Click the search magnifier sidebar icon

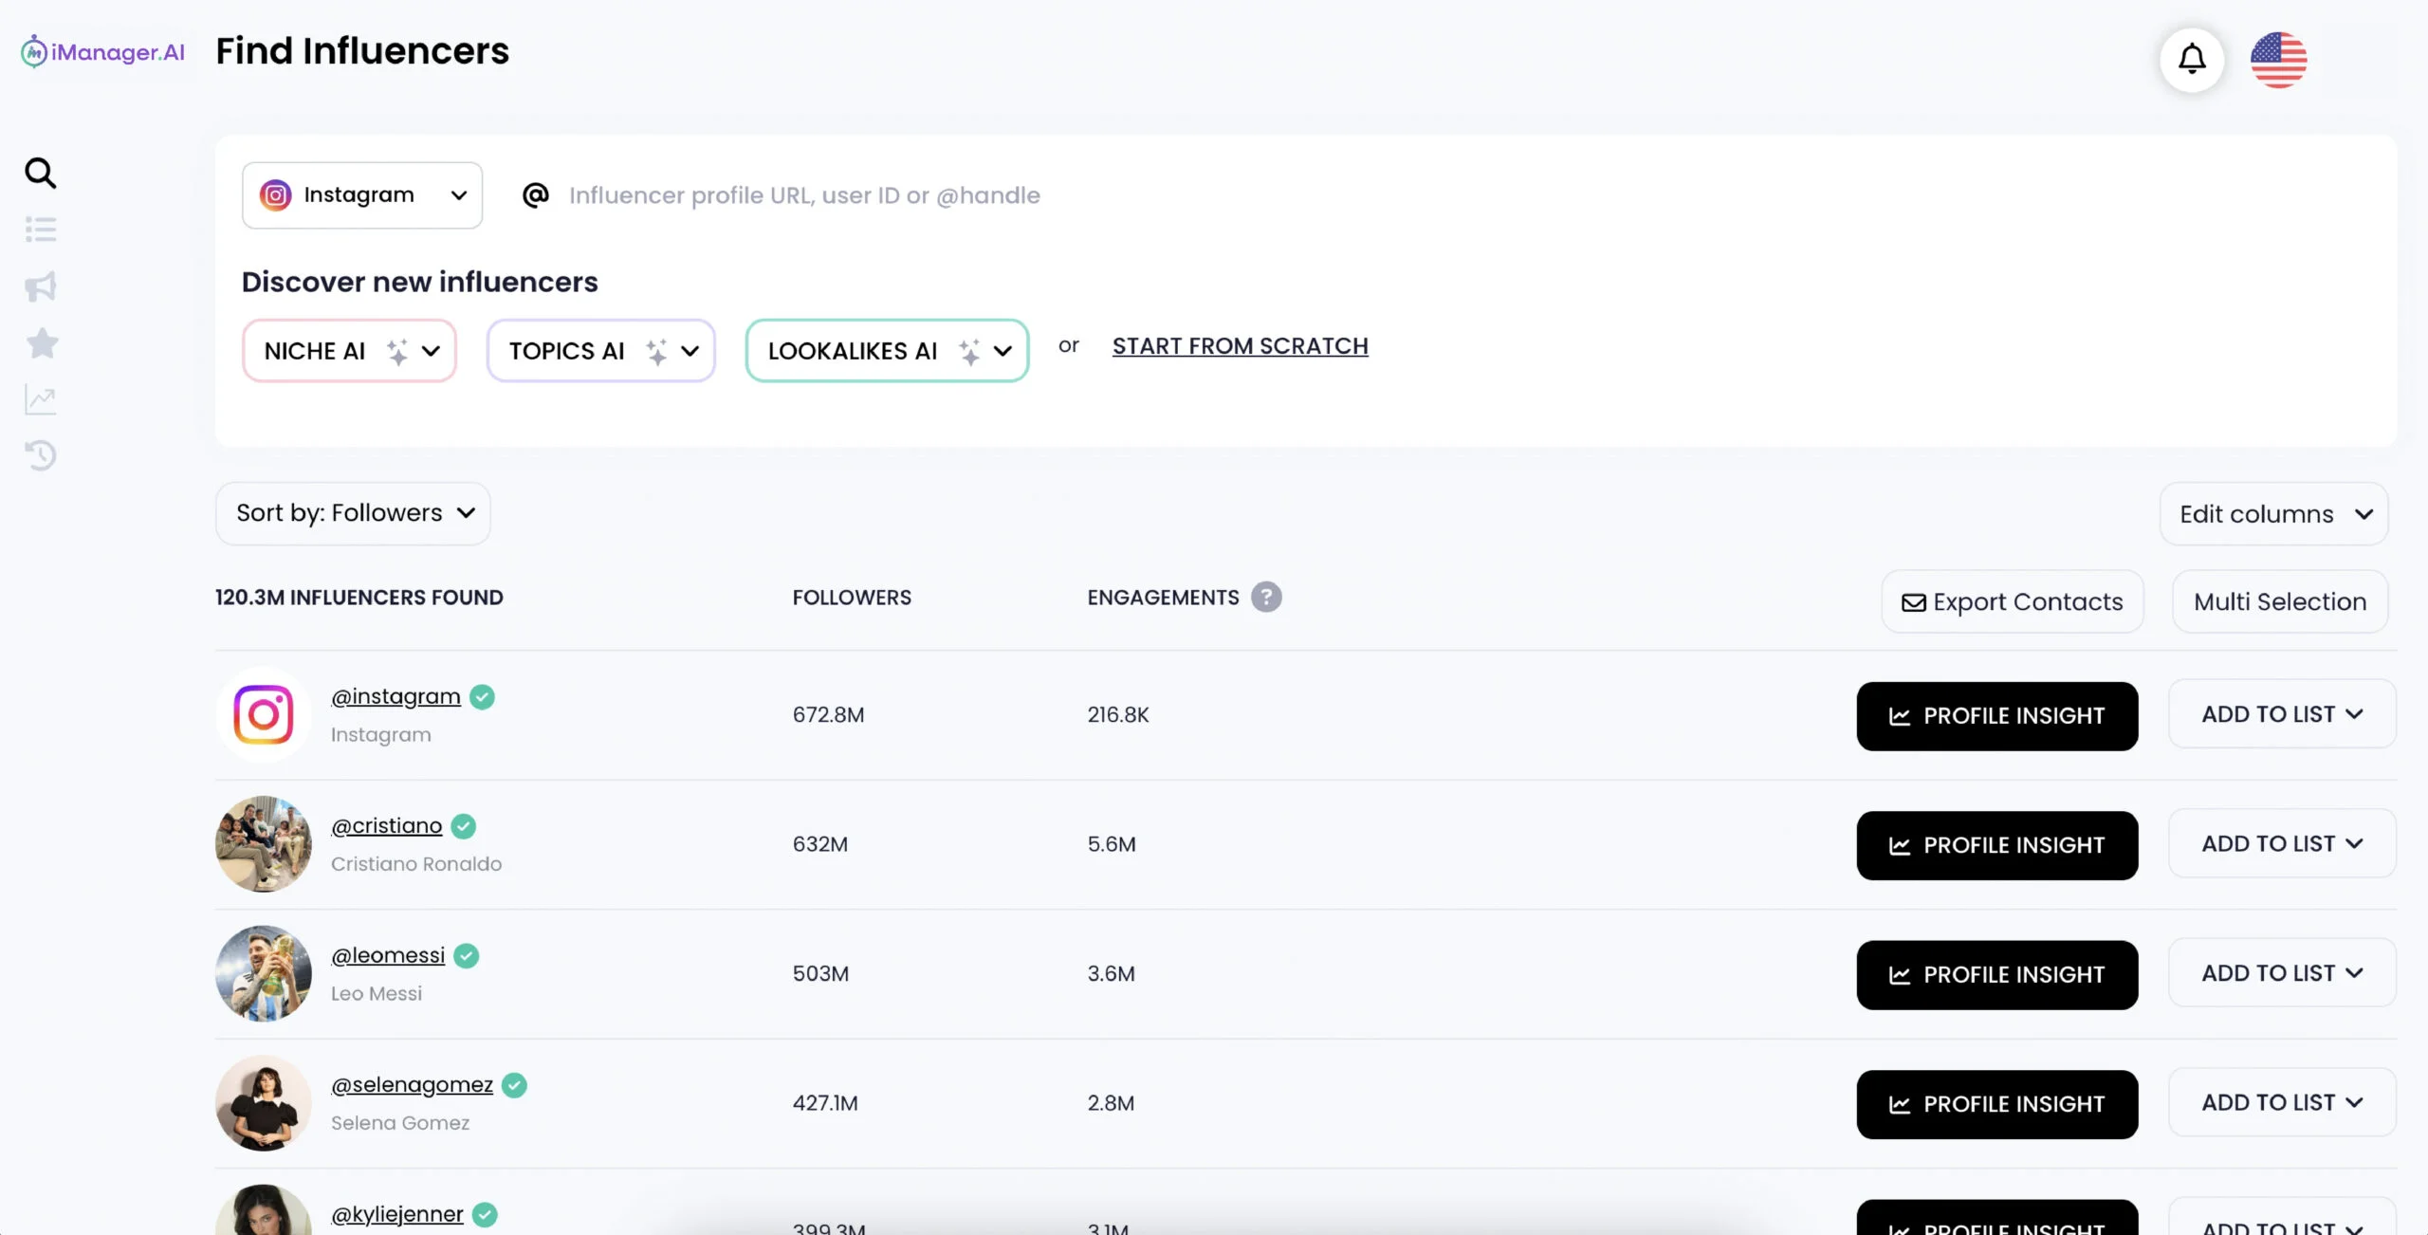pos(40,173)
